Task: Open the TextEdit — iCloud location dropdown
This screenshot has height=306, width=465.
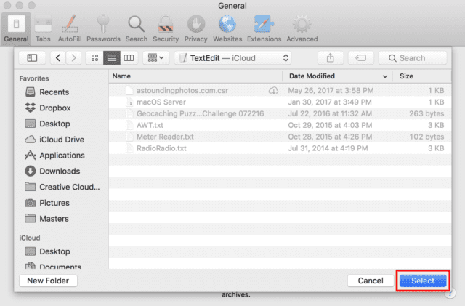Action: click(235, 57)
